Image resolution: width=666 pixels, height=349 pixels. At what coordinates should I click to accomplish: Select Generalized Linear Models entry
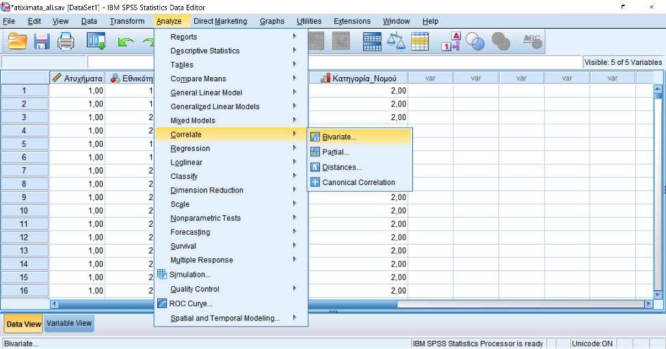coord(230,107)
